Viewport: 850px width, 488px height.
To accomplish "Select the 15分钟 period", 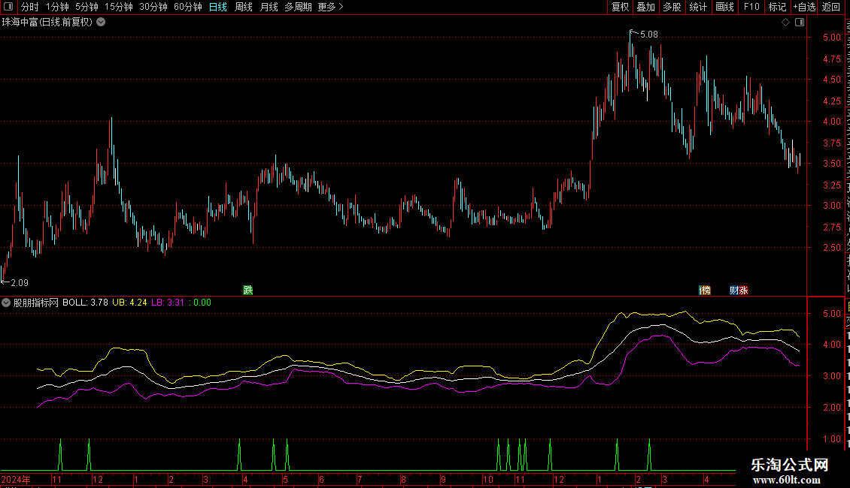I will click(x=119, y=7).
